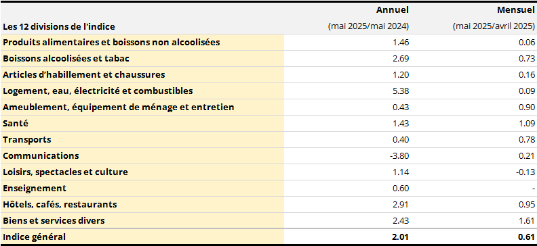Screen dimensions: 537x246
Task: Click the 'Les 12 divisions de l'indice' header
Action: [x=59, y=26]
